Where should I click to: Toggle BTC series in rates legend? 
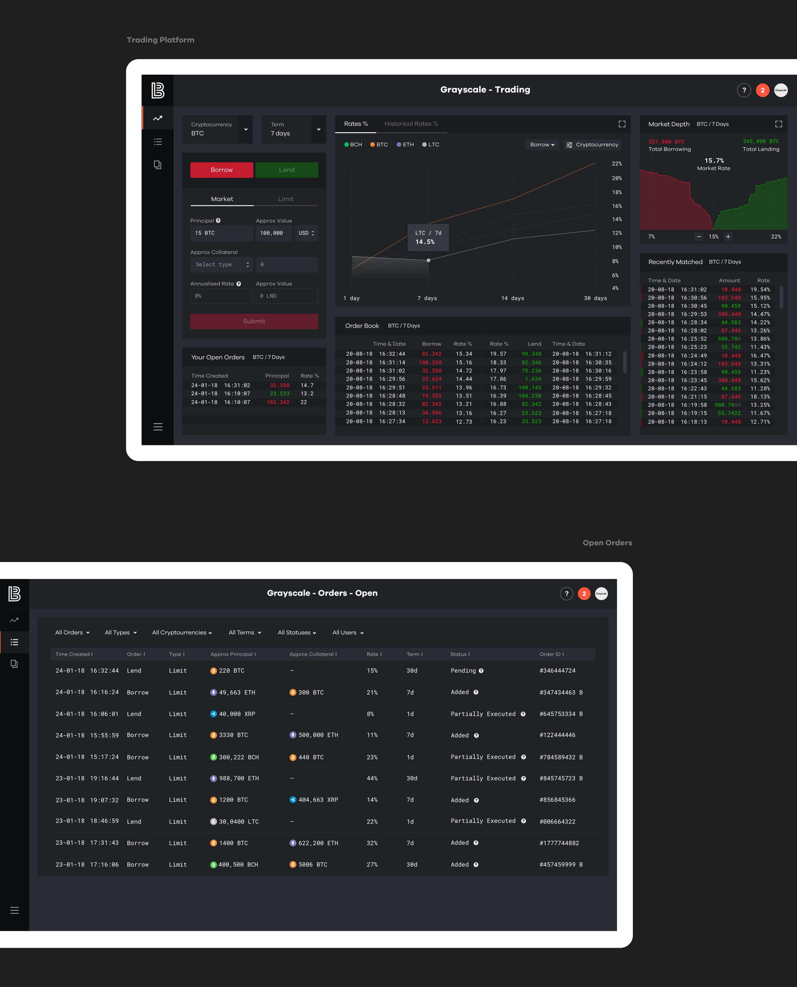(x=379, y=145)
